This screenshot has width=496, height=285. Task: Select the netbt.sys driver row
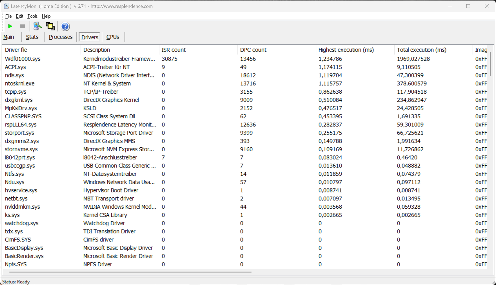pos(245,198)
